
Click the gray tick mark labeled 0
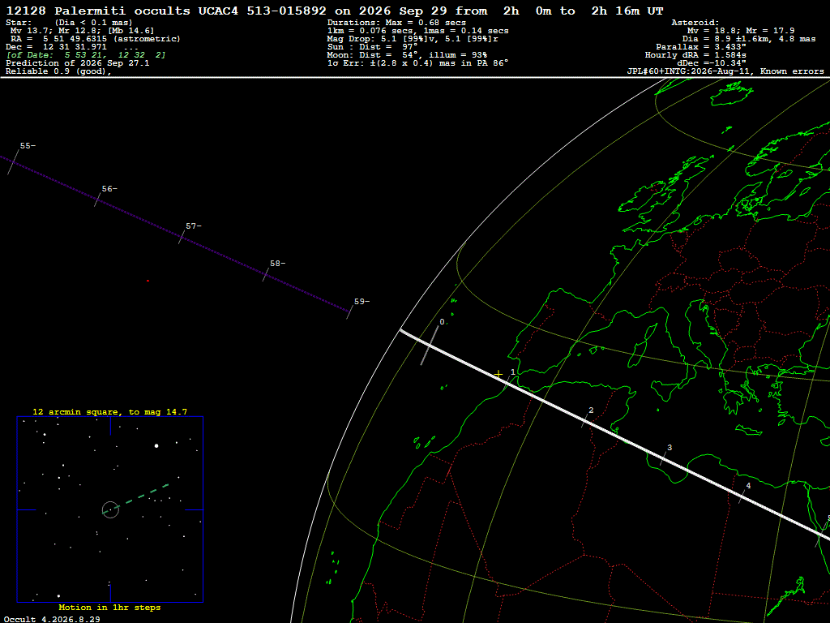(x=430, y=346)
